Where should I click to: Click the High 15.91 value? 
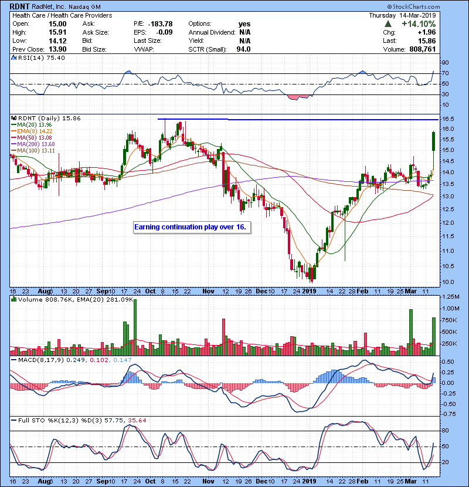pos(57,32)
